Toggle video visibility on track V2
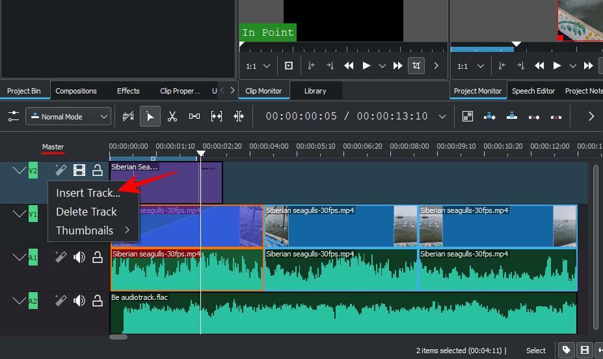603x359 pixels. [x=79, y=171]
